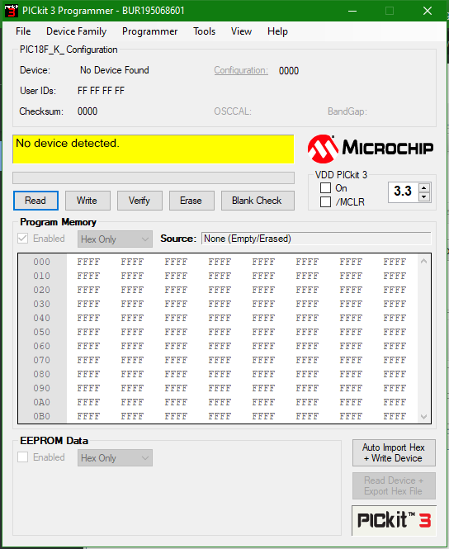449x549 pixels.
Task: Close the PICkit 3 Programmer window
Action: pos(428,11)
